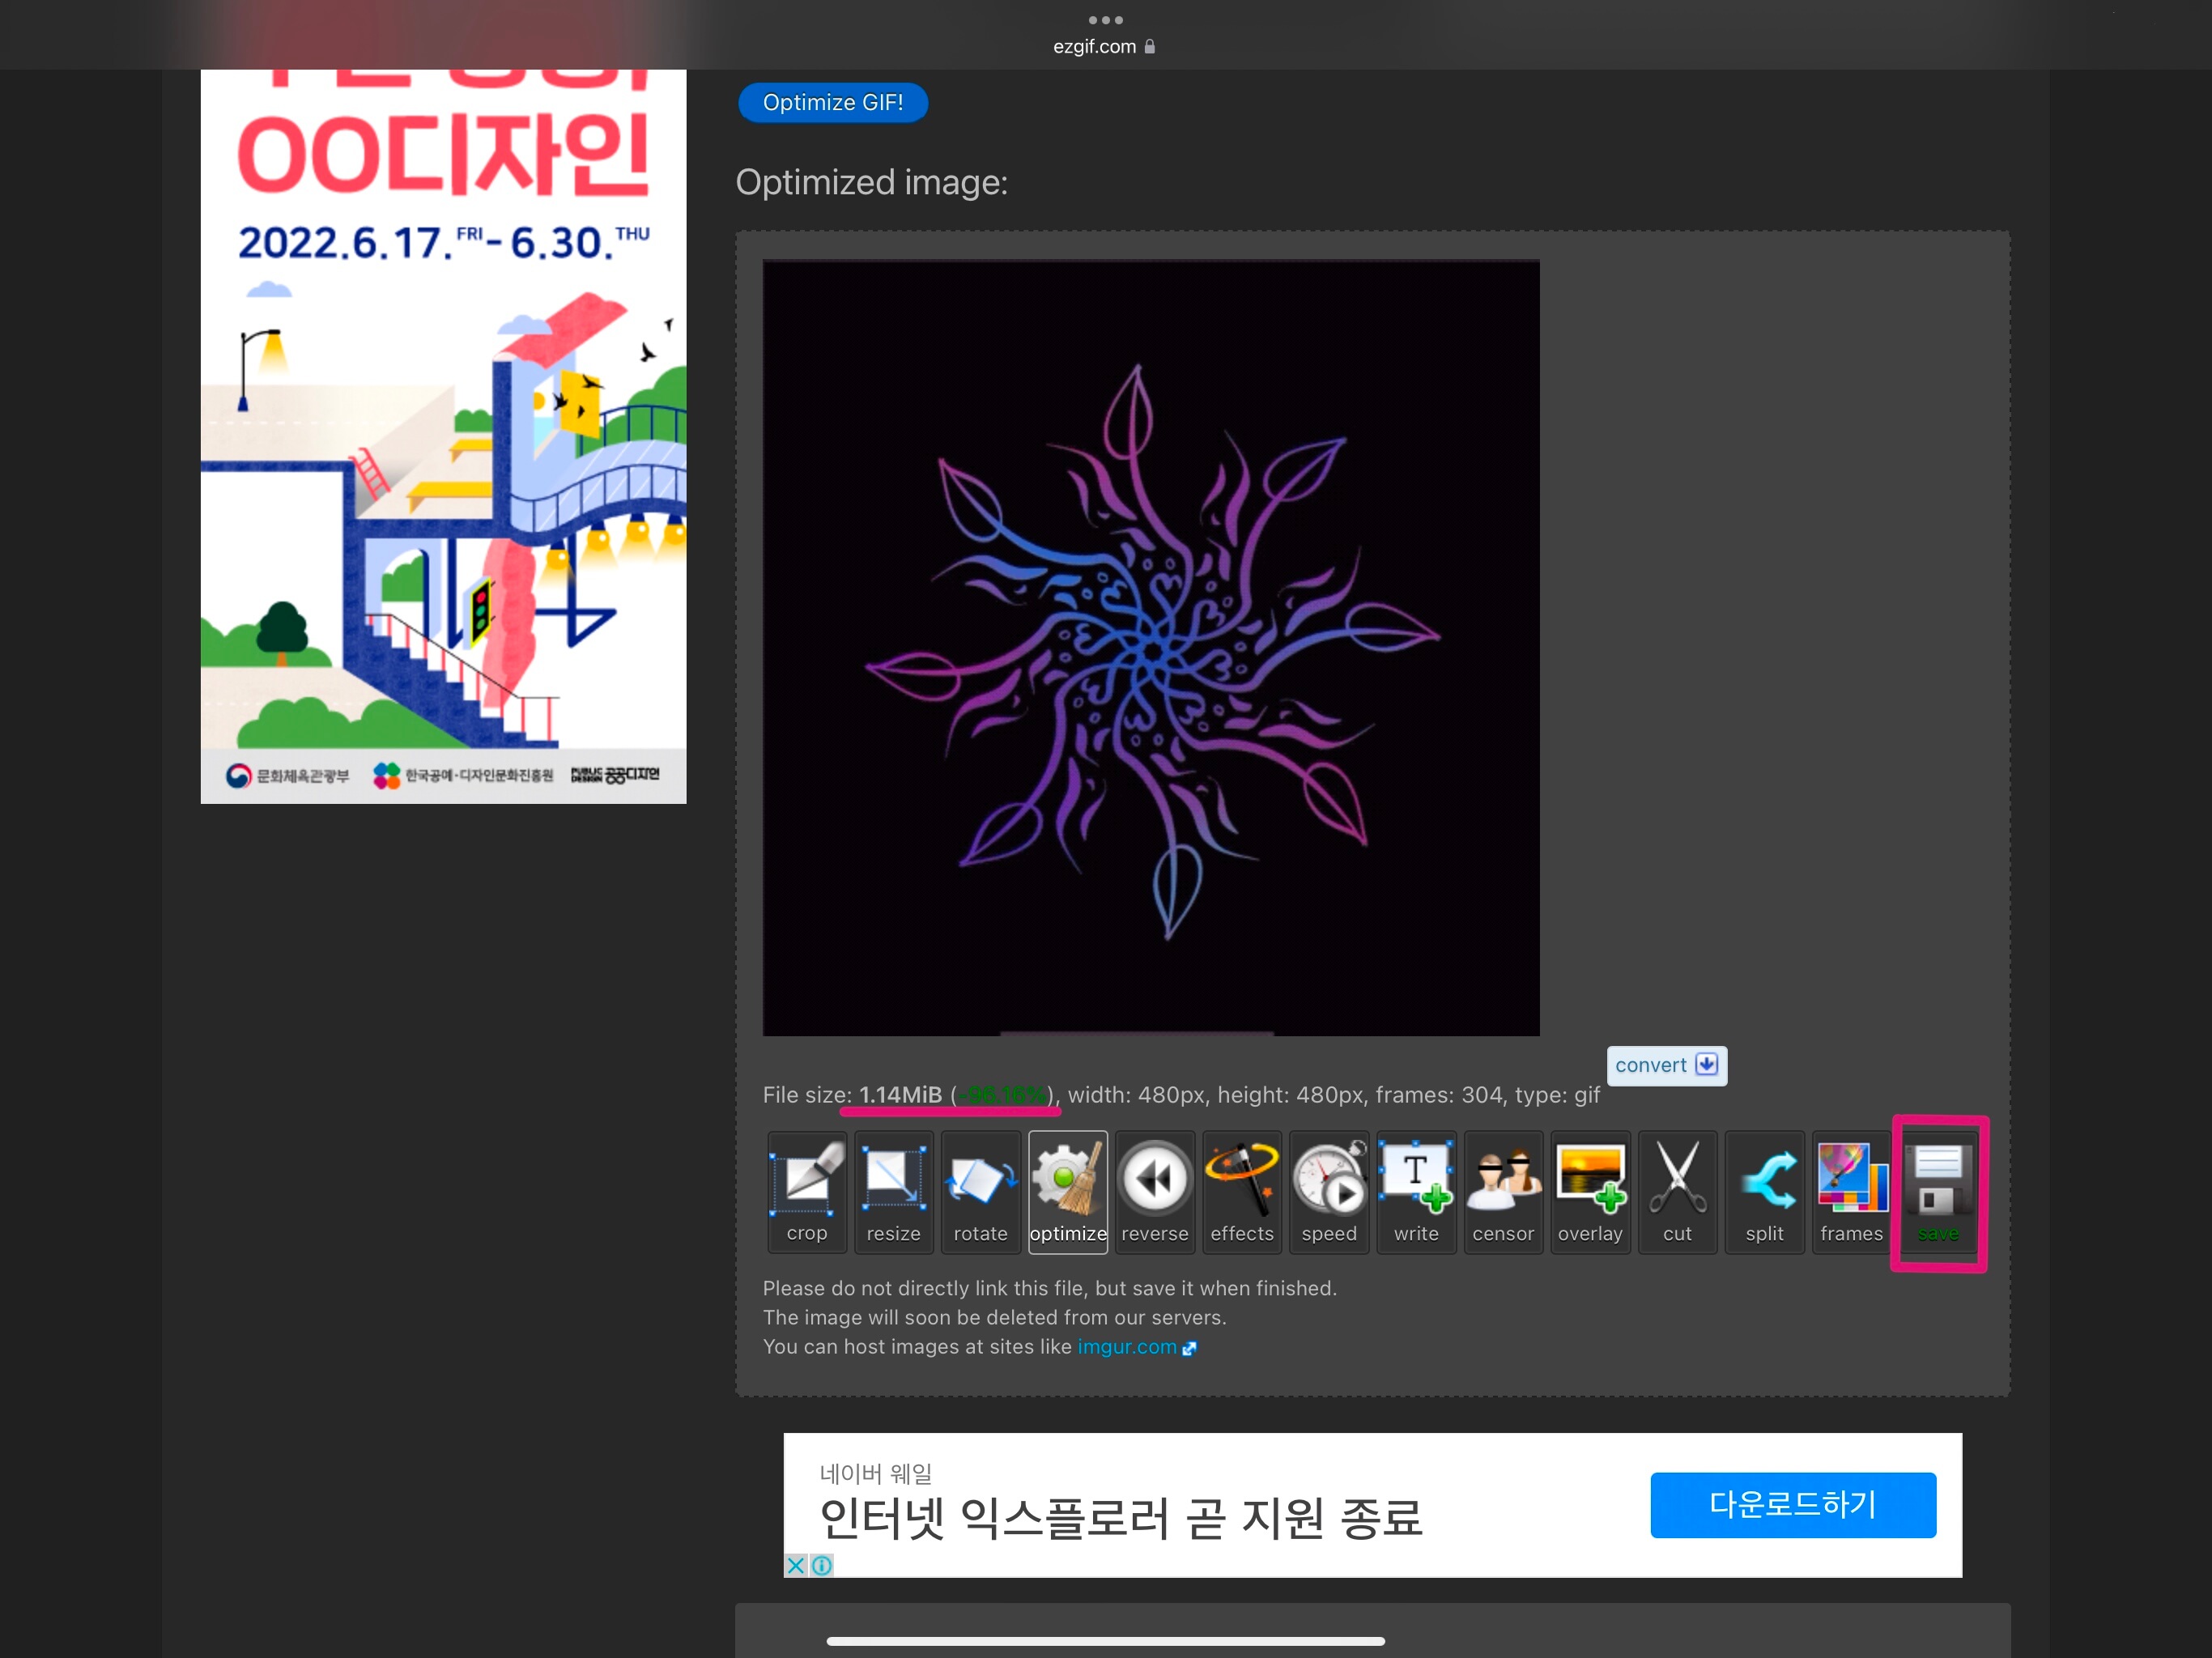Screen dimensions: 2212x1658
Task: Close the ad with X icon
Action: (x=795, y=1565)
